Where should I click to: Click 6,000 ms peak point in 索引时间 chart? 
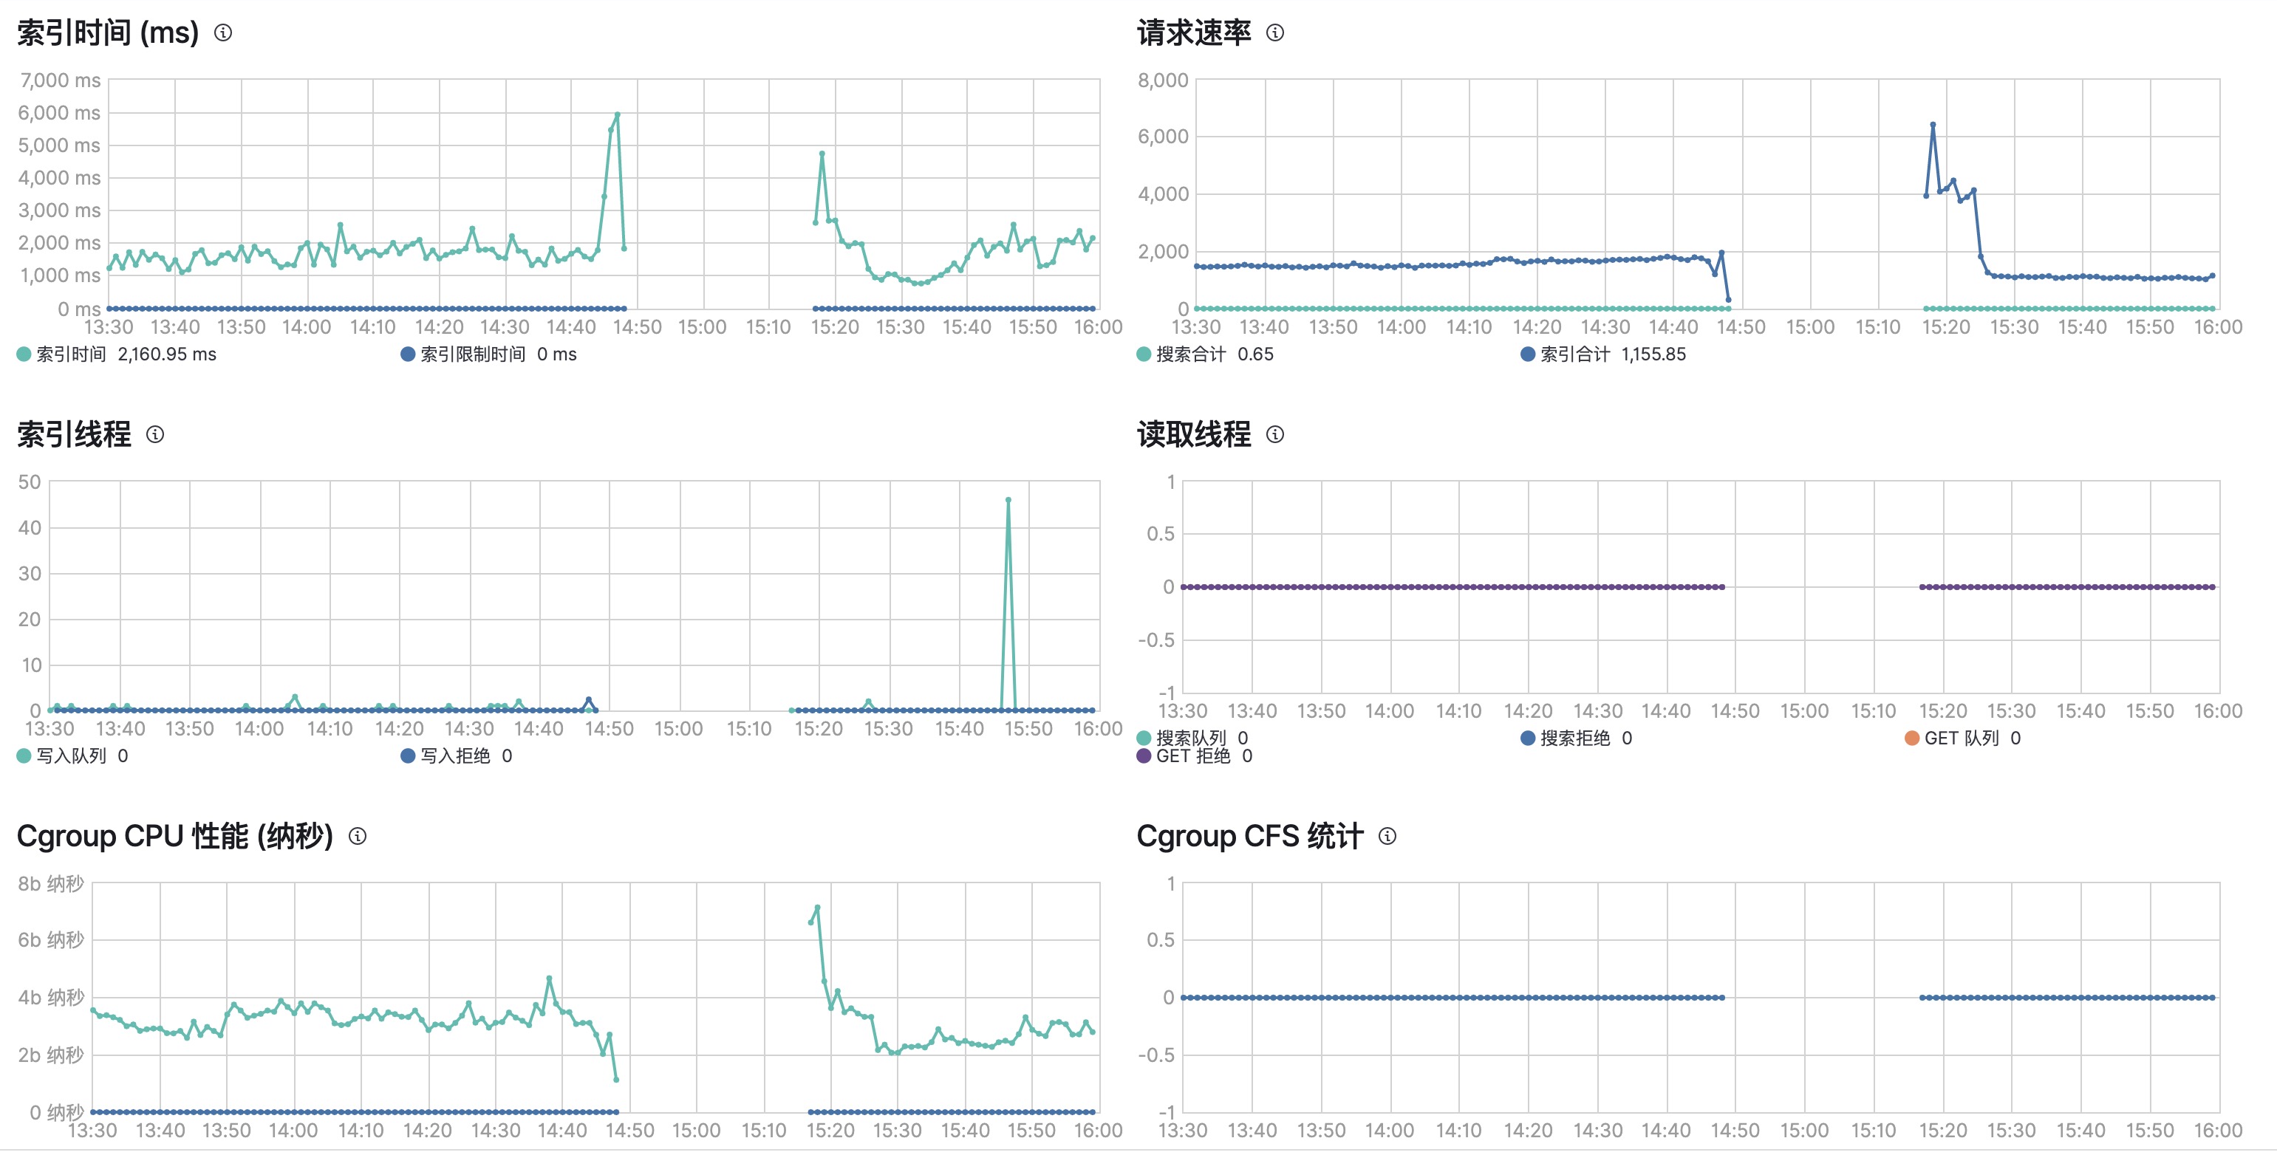[x=617, y=115]
